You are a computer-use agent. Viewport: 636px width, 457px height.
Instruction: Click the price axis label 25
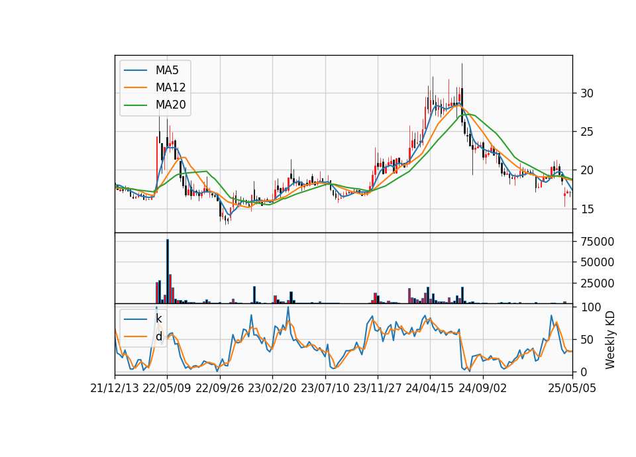tap(587, 132)
